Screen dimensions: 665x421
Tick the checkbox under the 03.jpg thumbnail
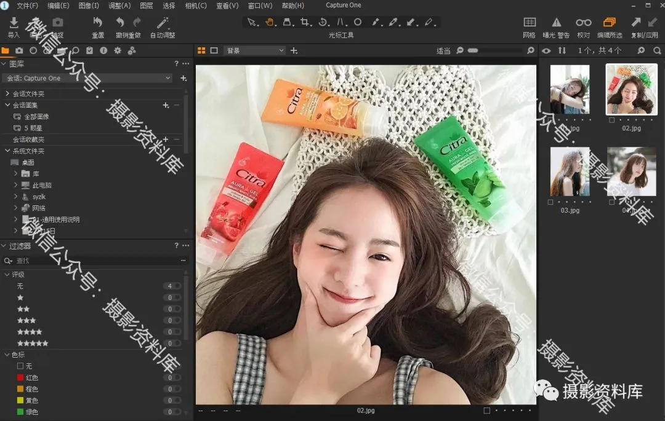coord(550,202)
